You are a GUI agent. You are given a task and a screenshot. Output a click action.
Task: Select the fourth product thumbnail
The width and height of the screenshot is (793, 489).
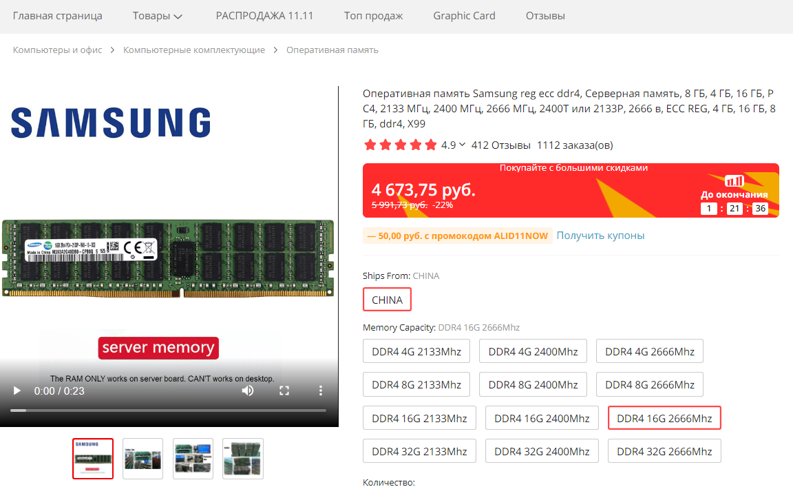coord(243,459)
